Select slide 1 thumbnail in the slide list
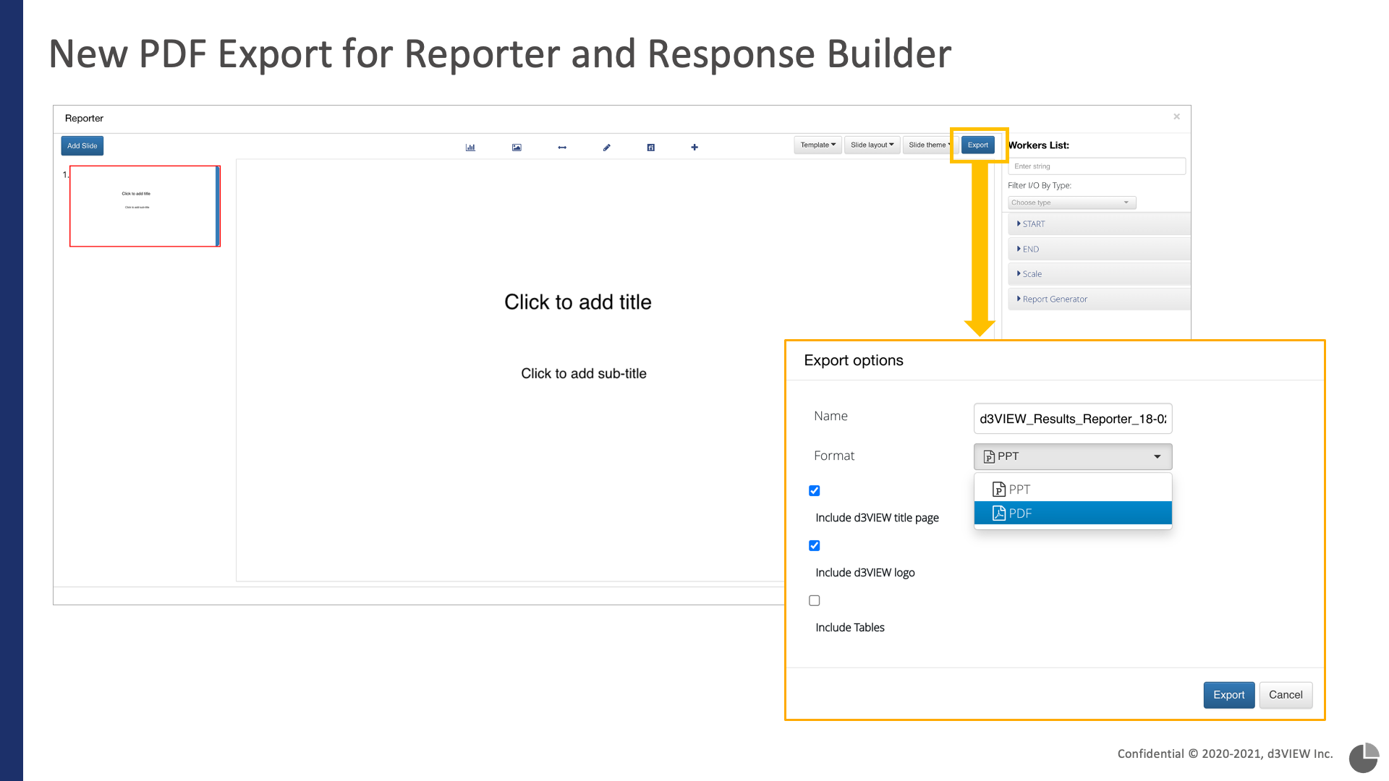This screenshot has width=1389, height=781. pyautogui.click(x=145, y=206)
